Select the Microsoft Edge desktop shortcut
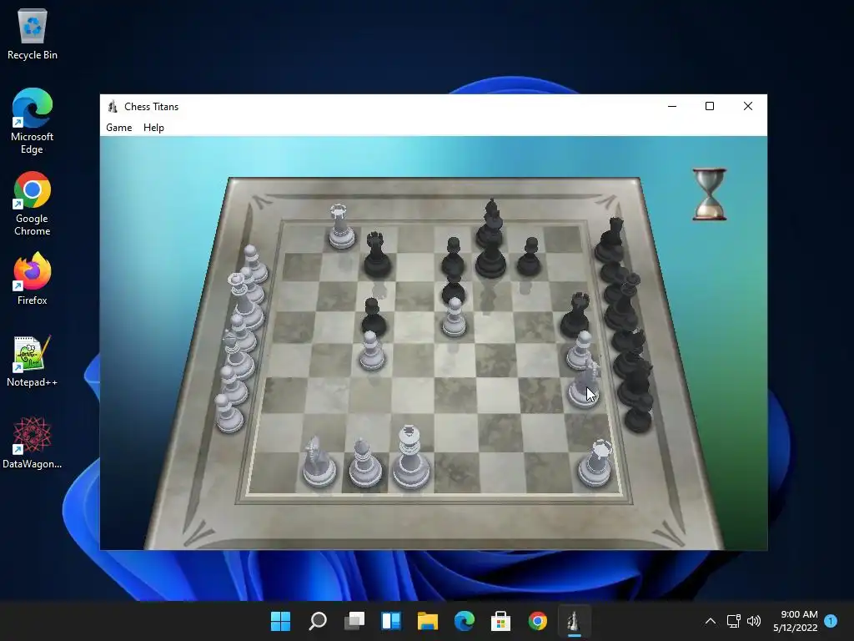 click(33, 121)
